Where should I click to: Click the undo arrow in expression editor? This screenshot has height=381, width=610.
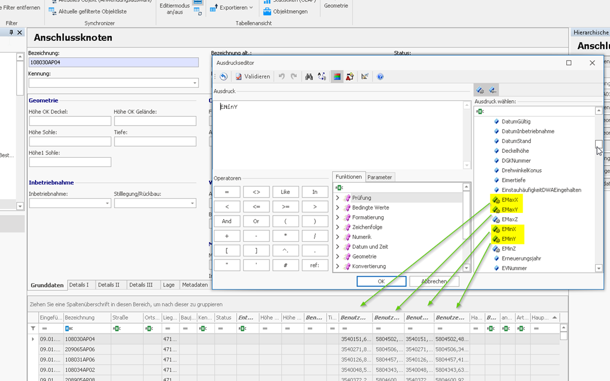pyautogui.click(x=282, y=77)
